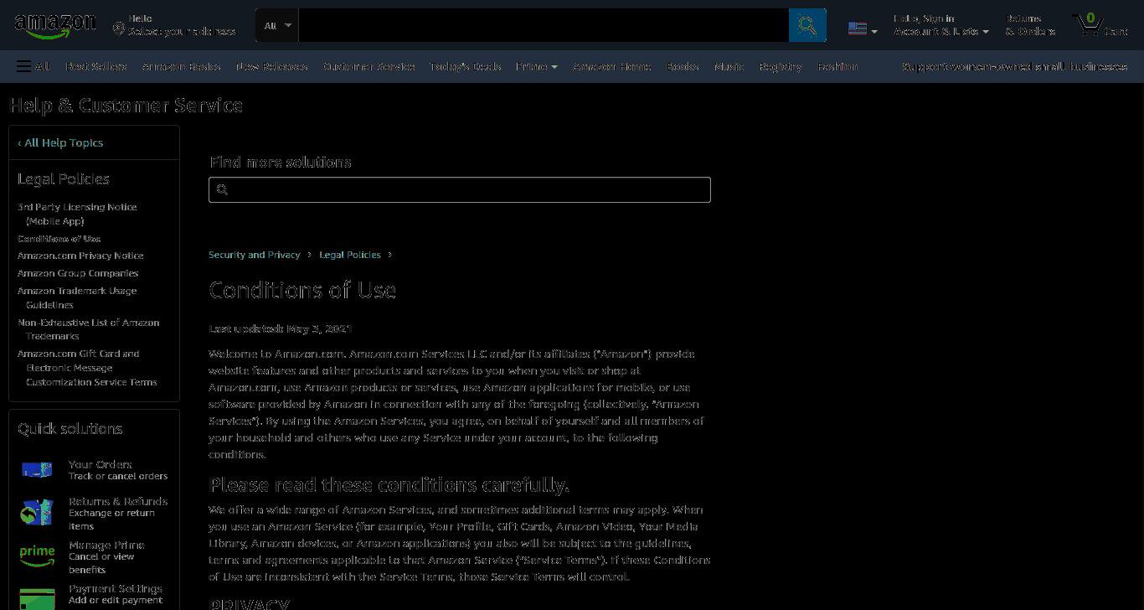Click the Your Orders quick solution icon
Viewport: 1144px width, 610px height.
click(x=37, y=470)
